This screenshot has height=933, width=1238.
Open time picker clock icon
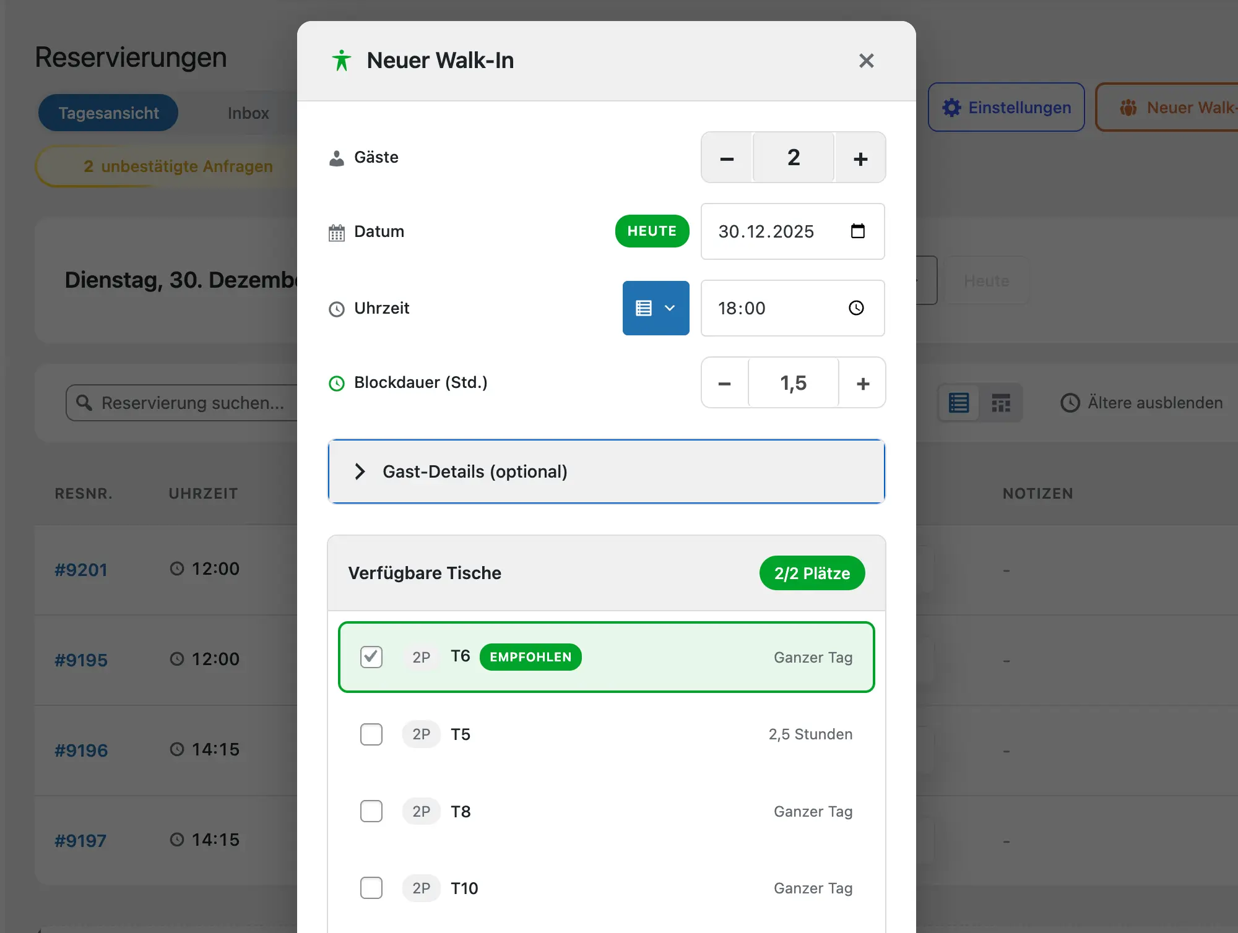click(856, 308)
